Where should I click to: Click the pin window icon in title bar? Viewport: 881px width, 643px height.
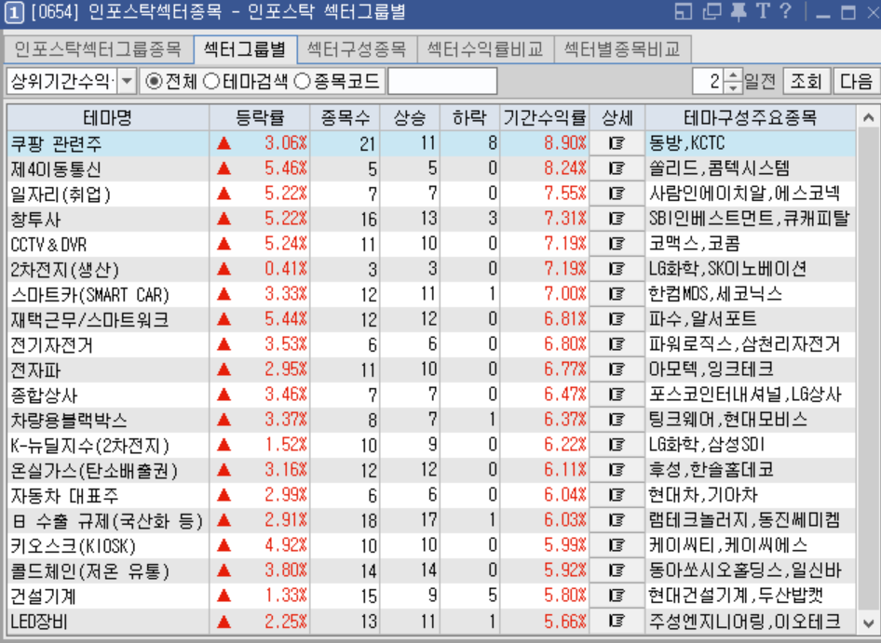pyautogui.click(x=739, y=12)
